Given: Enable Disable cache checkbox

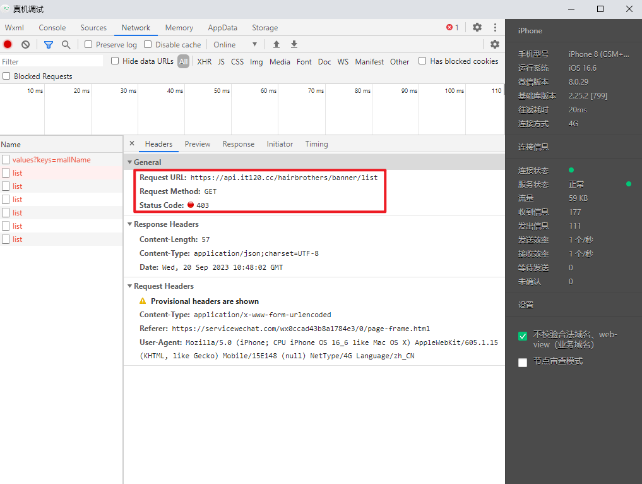Looking at the screenshot, I should click(148, 44).
